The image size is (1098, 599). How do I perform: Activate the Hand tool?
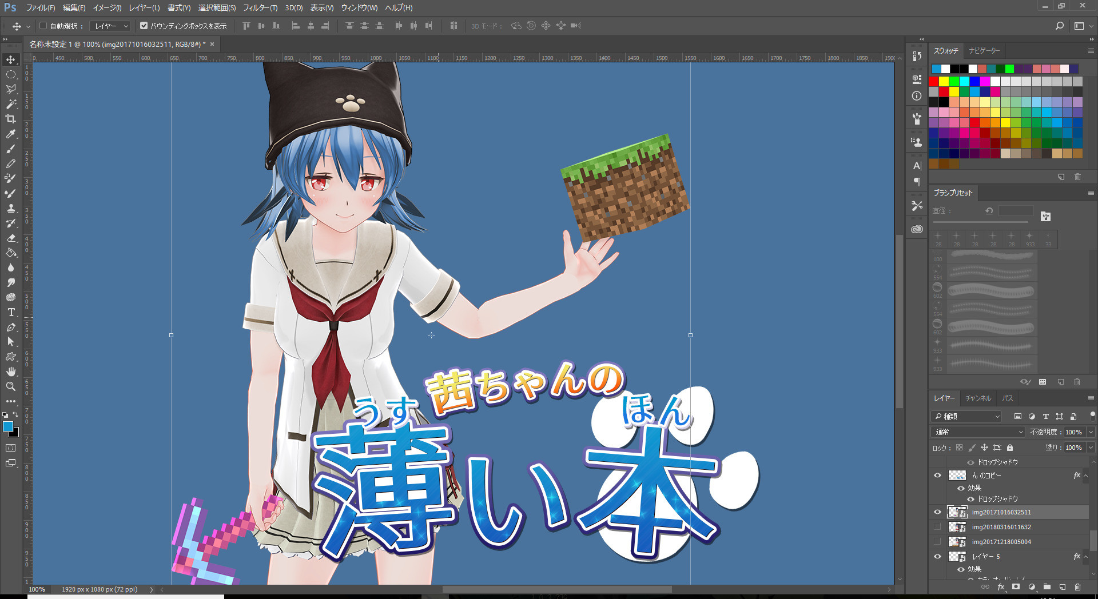11,372
